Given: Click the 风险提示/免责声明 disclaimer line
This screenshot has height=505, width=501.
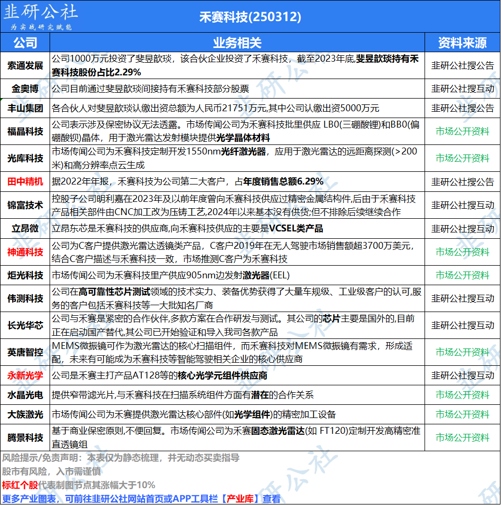Looking at the screenshot, I should coord(121,458).
